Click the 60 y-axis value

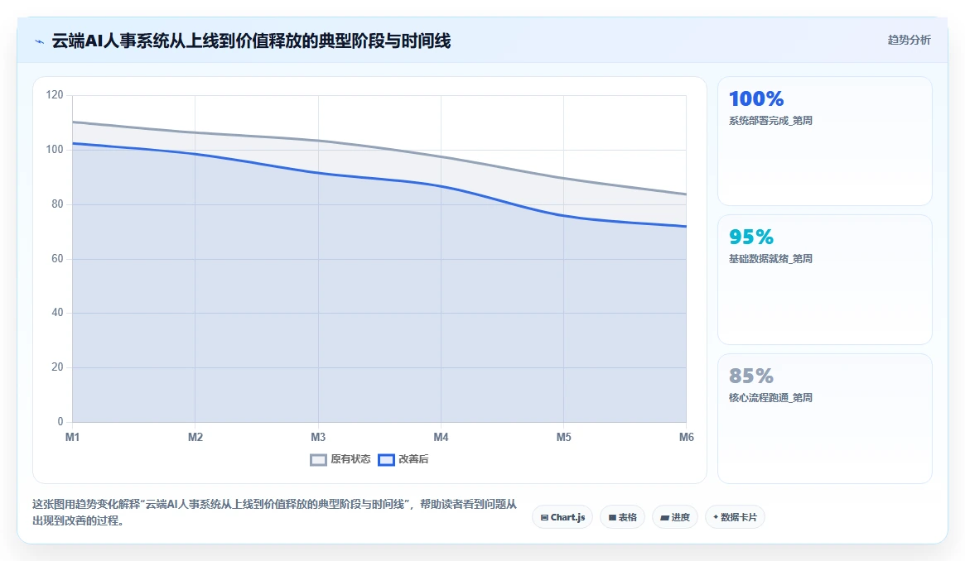(x=57, y=259)
